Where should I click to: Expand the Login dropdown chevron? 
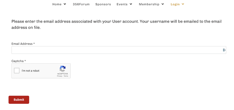point(183,4)
